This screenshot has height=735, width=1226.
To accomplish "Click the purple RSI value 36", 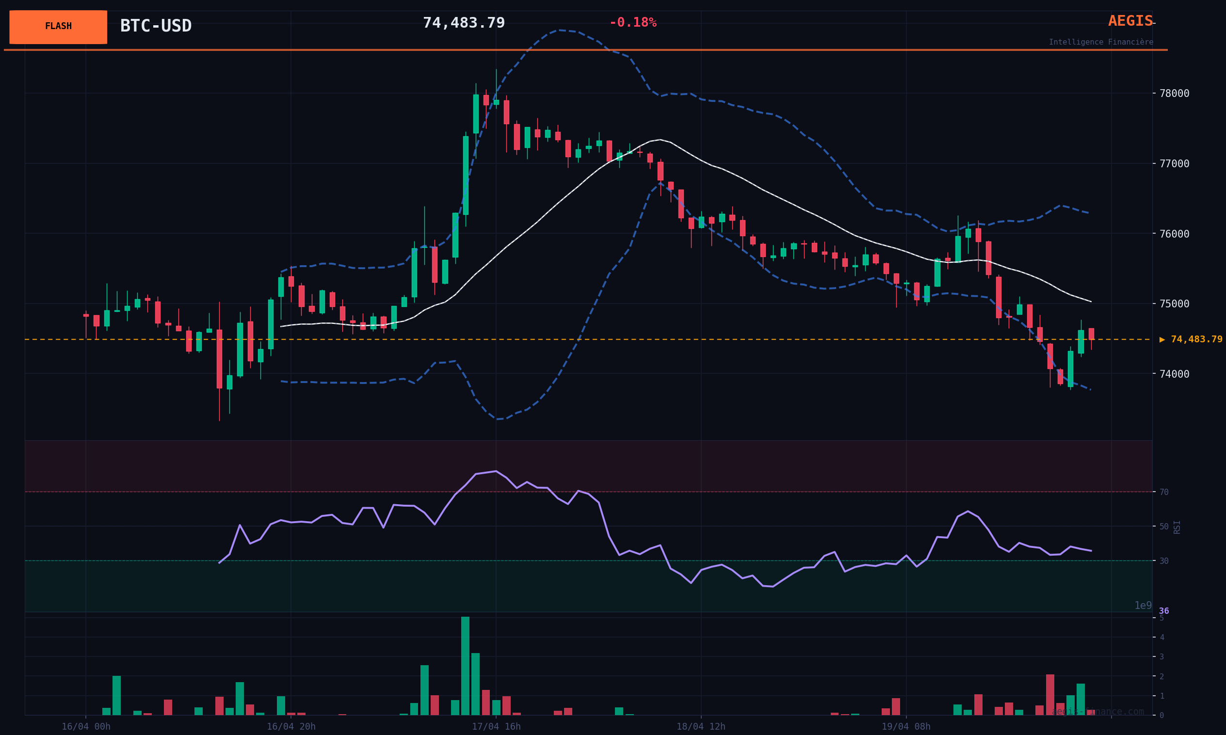I will coord(1163,611).
